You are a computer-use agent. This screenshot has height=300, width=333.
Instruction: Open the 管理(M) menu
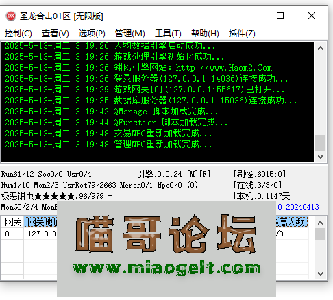click(130, 34)
